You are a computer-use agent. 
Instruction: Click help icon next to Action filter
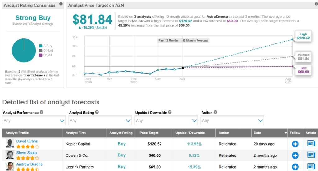coord(216,112)
